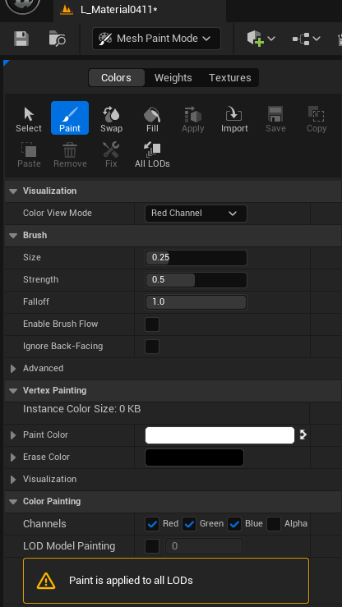Click the All LODs icon

pos(152,155)
